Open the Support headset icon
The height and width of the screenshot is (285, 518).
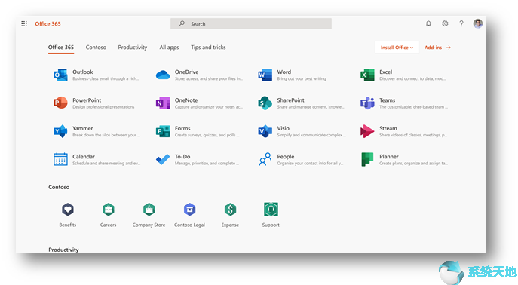pyautogui.click(x=271, y=210)
